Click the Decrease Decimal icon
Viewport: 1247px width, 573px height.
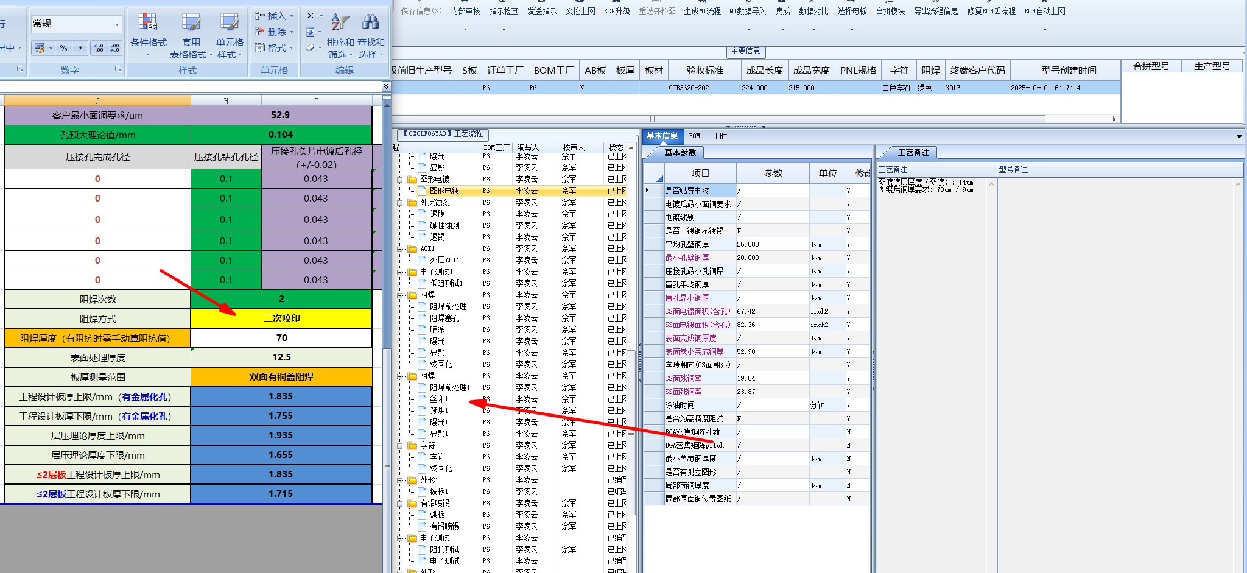click(114, 48)
